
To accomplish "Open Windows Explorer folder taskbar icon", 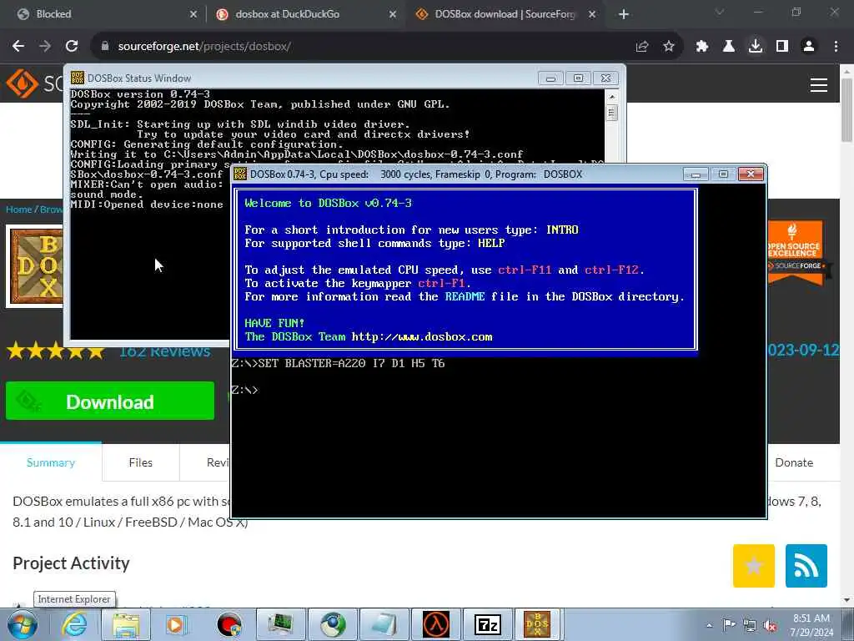I will [x=126, y=624].
